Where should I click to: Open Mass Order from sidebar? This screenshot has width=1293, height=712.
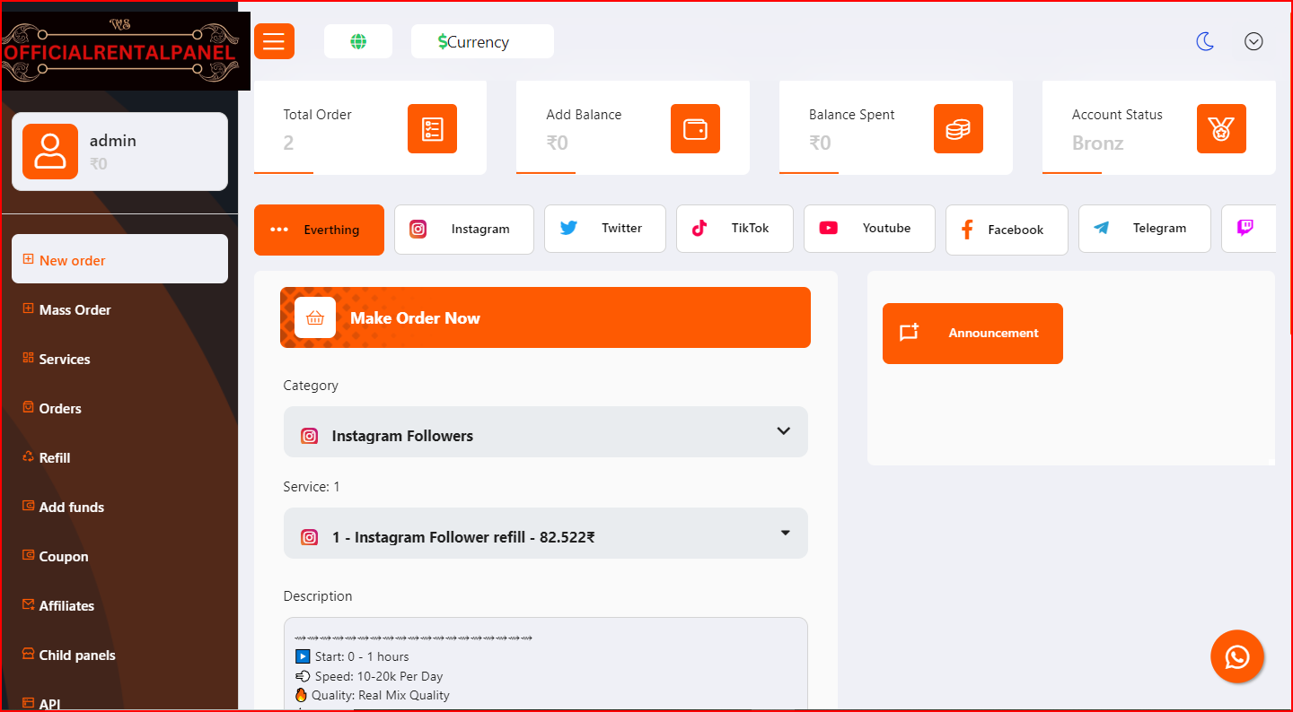click(75, 310)
